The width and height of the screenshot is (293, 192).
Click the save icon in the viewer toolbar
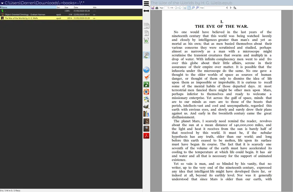pos(153,8)
